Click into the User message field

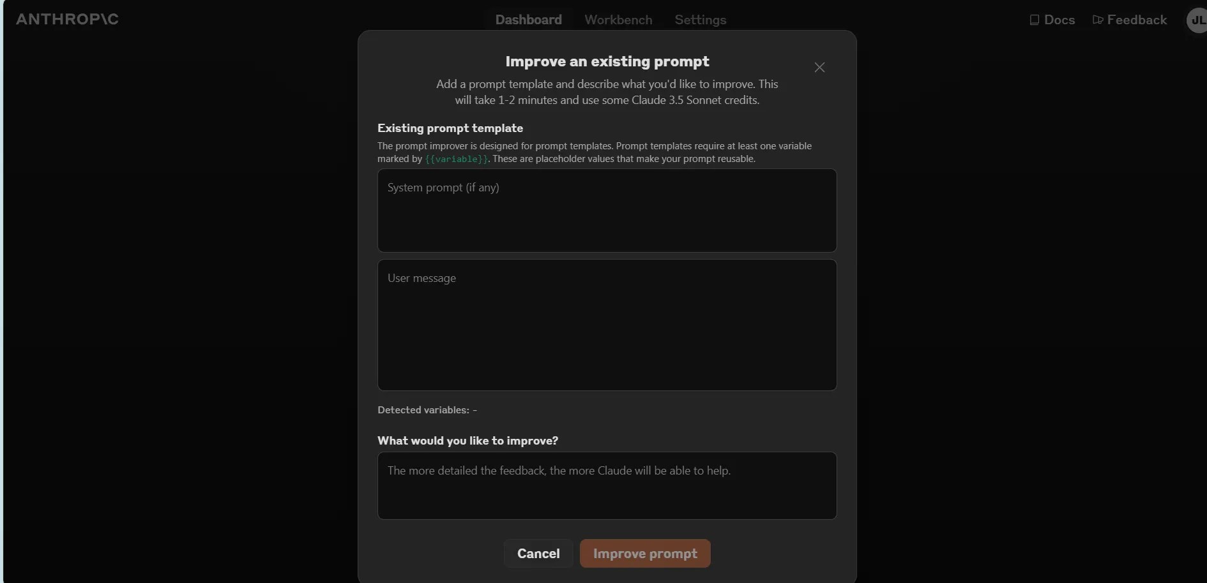pos(607,325)
